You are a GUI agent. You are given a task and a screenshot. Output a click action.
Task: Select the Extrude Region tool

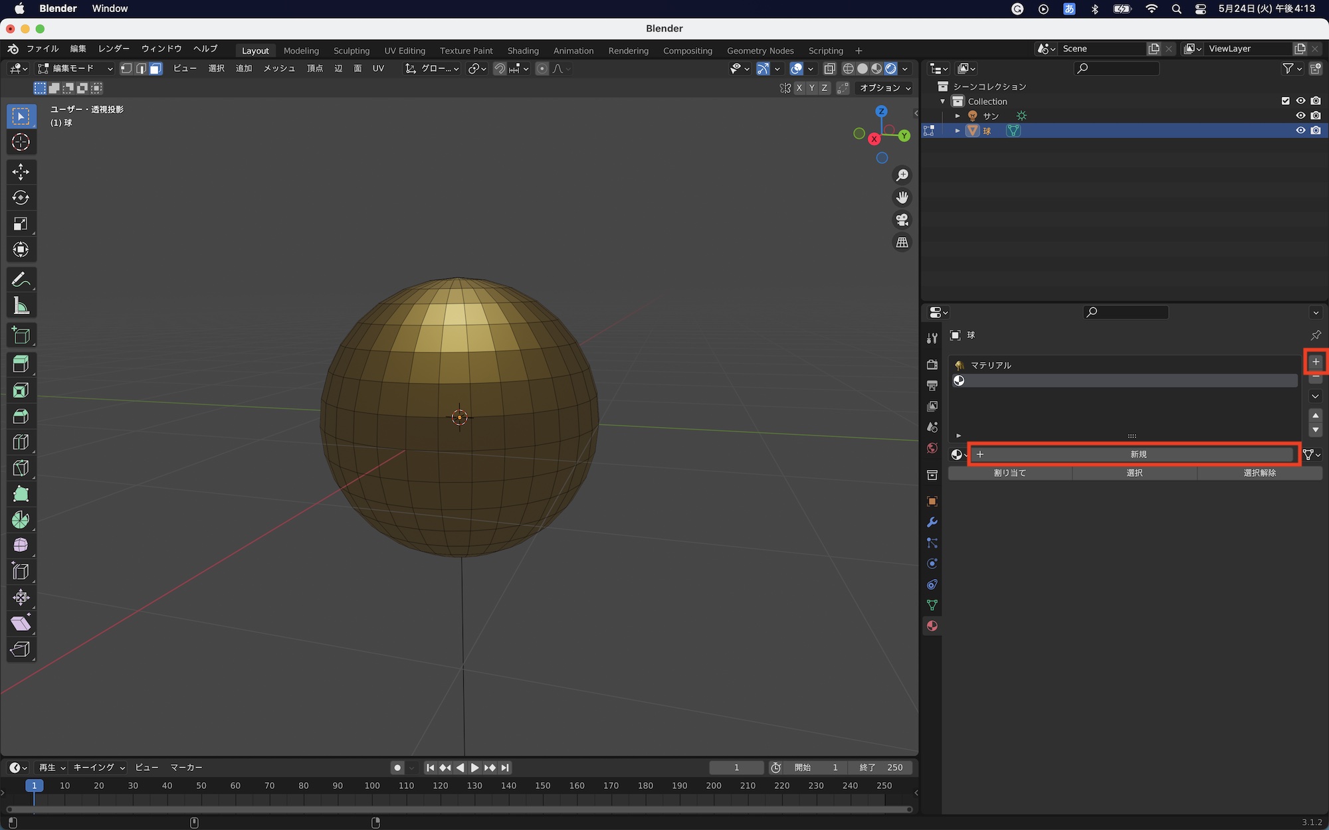pyautogui.click(x=21, y=364)
